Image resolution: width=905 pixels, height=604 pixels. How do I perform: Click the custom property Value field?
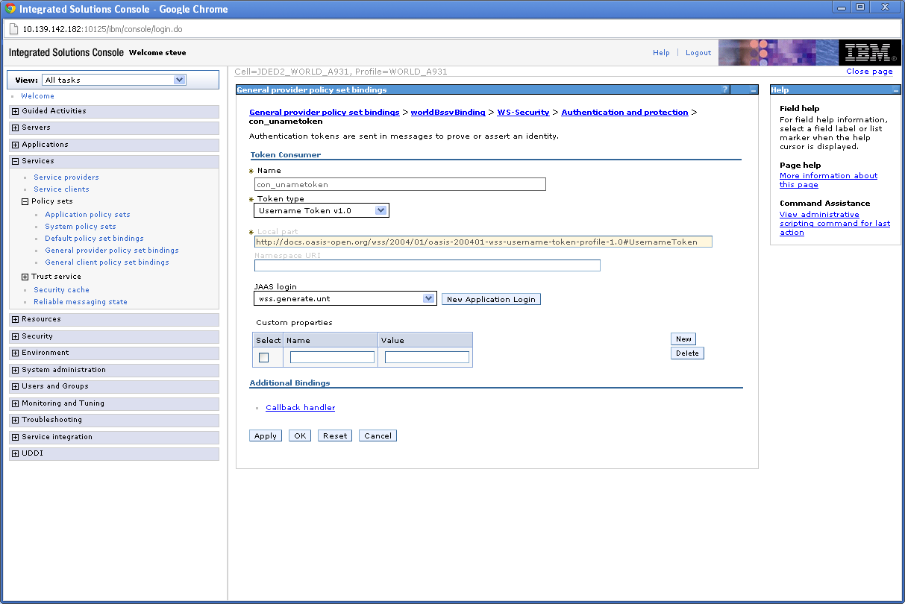(427, 357)
